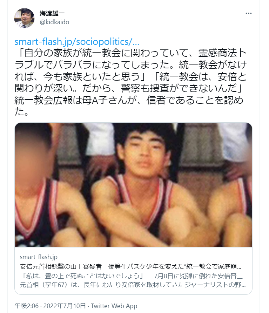Viewport: 269px width, 313px height.
Task: Click the card description starting 「私は、畳の上で
Action: tap(131, 276)
